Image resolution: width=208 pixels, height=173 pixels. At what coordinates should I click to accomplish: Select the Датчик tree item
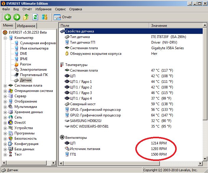pos(26,80)
